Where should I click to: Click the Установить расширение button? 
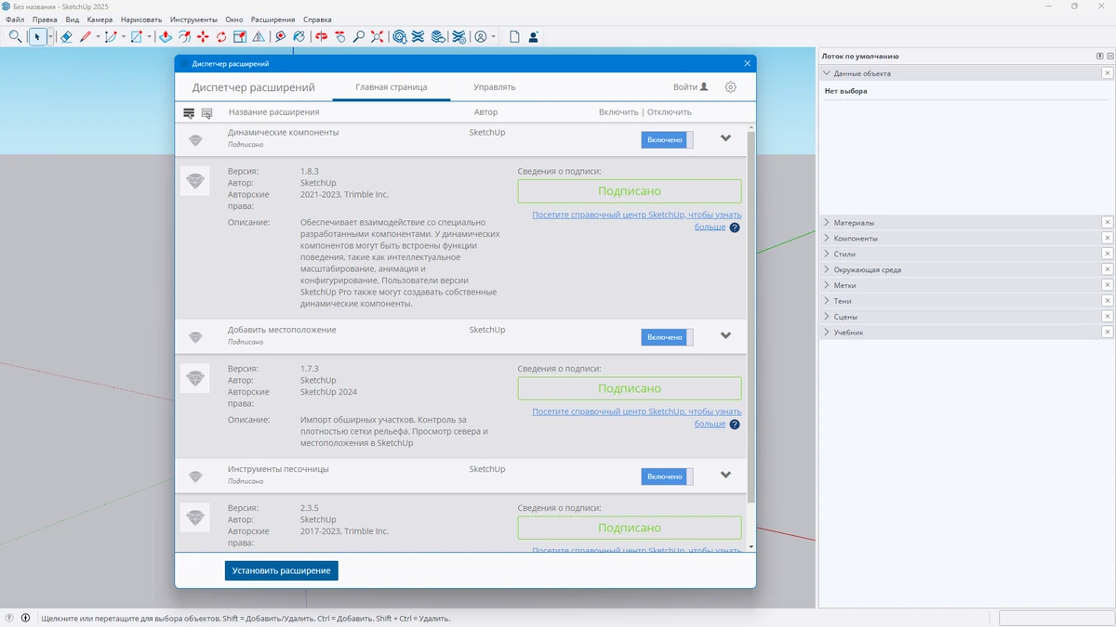282,570
